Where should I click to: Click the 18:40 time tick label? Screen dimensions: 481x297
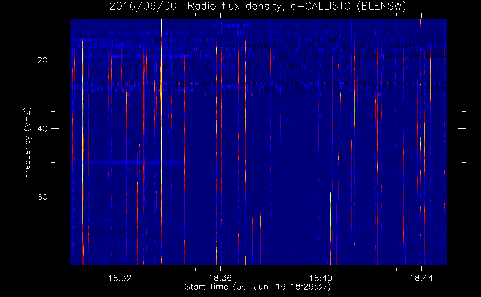(321, 278)
